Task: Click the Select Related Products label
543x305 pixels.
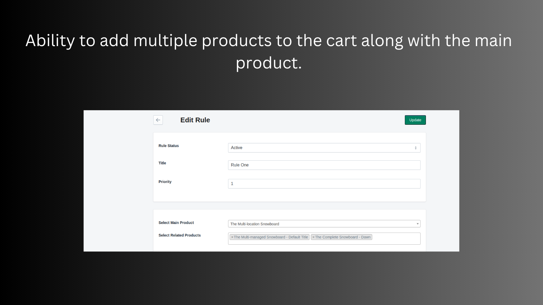Action: pyautogui.click(x=180, y=235)
